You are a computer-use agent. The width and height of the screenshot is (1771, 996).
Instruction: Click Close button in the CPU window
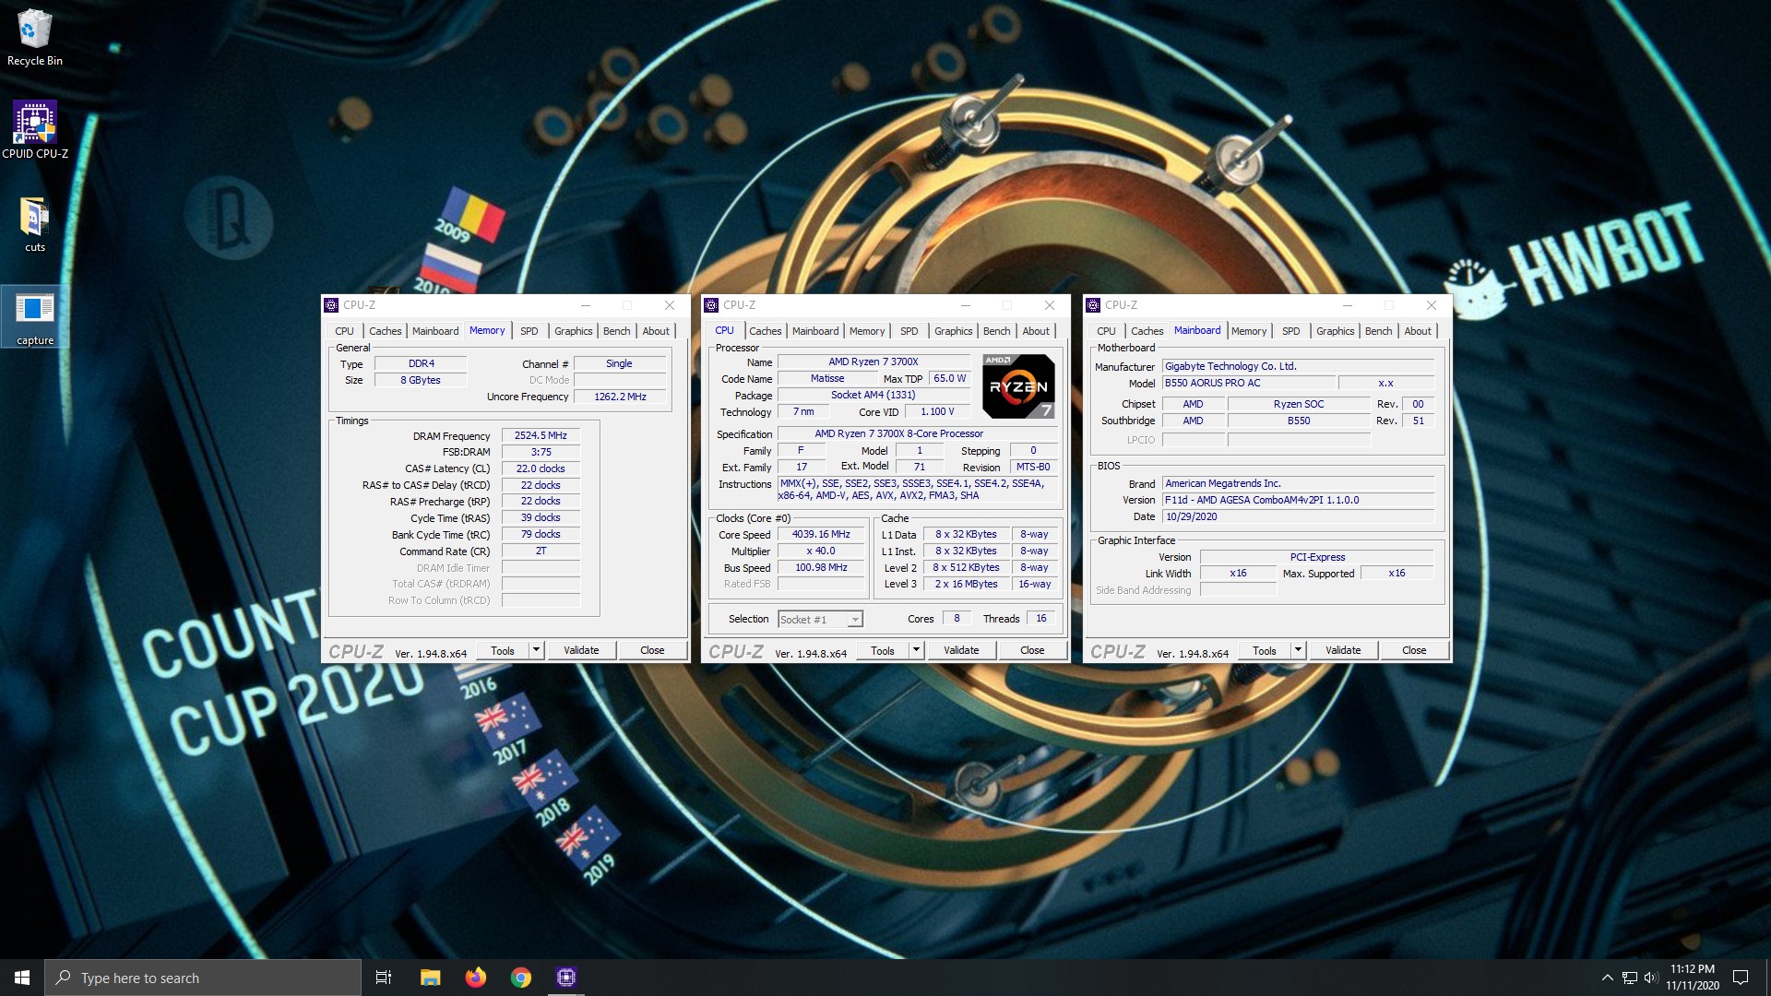(x=1032, y=650)
